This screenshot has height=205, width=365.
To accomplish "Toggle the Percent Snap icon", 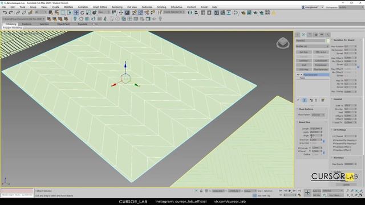I will point(147,13).
